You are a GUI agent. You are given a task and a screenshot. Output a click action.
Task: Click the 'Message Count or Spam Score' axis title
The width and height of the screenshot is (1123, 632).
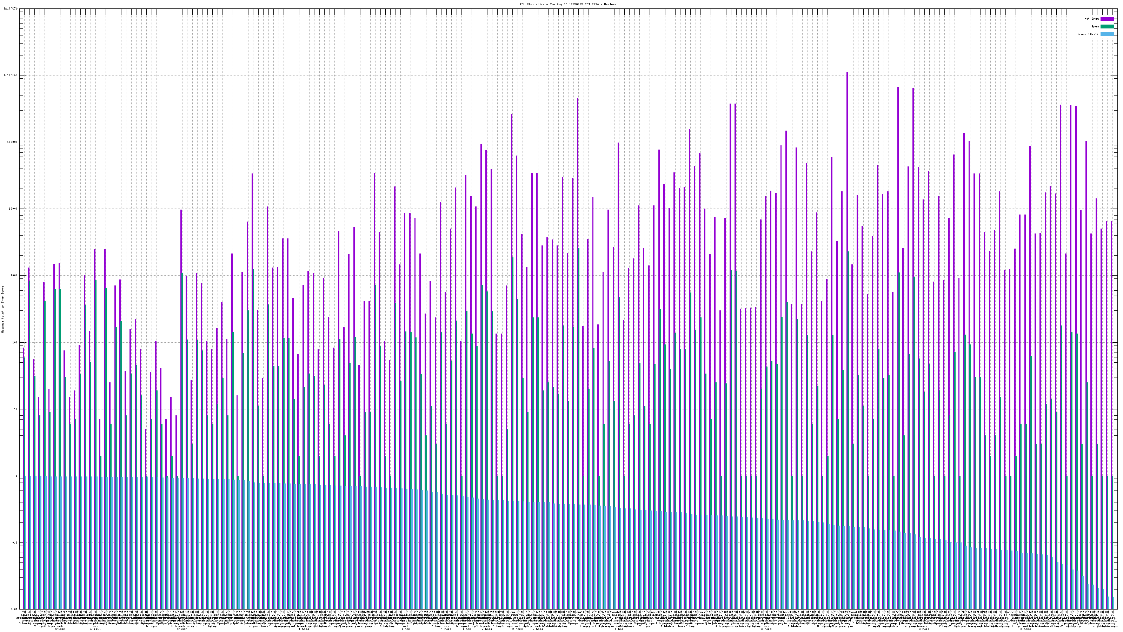[2, 309]
